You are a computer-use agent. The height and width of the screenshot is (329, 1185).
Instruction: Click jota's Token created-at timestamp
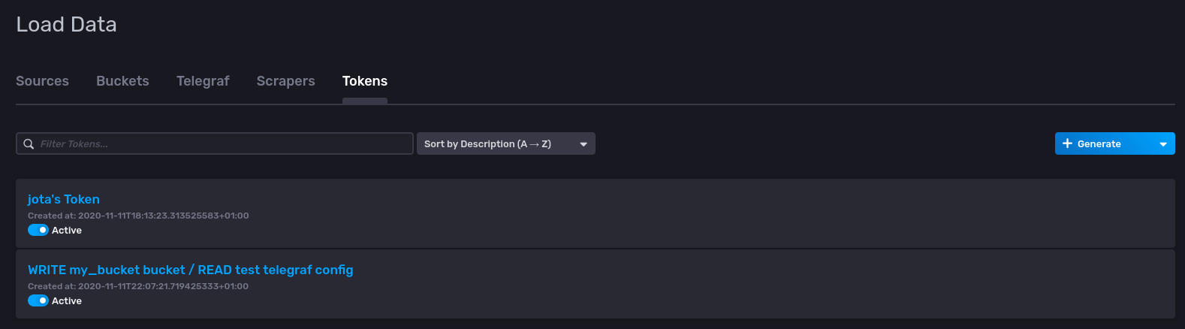(x=138, y=216)
